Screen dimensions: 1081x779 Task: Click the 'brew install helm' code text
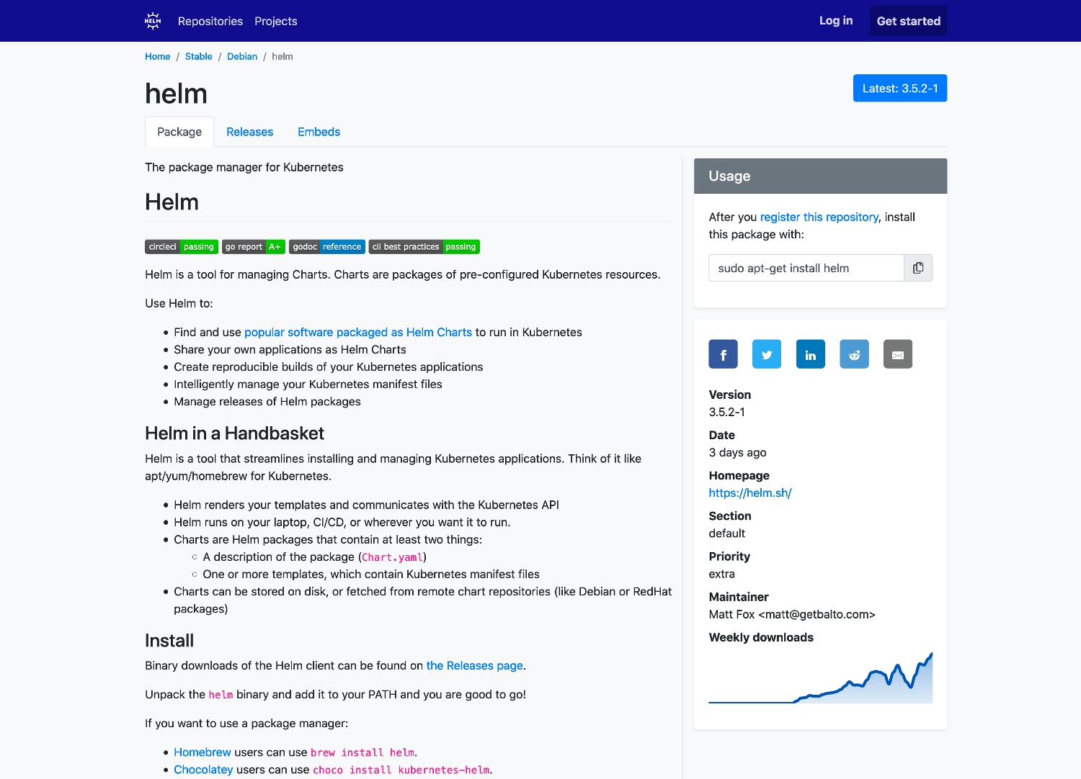point(362,752)
